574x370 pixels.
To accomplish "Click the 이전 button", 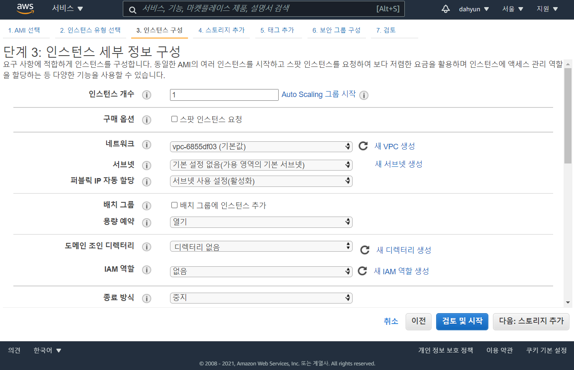I will click(x=419, y=321).
